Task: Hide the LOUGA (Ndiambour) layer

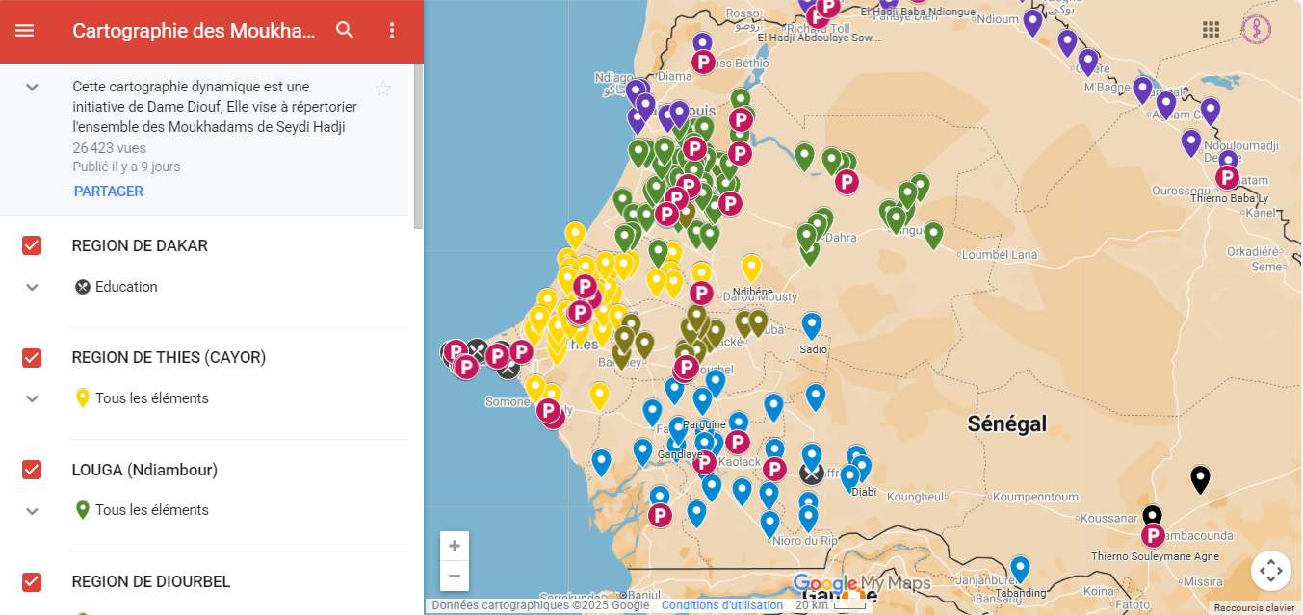Action: click(x=32, y=470)
